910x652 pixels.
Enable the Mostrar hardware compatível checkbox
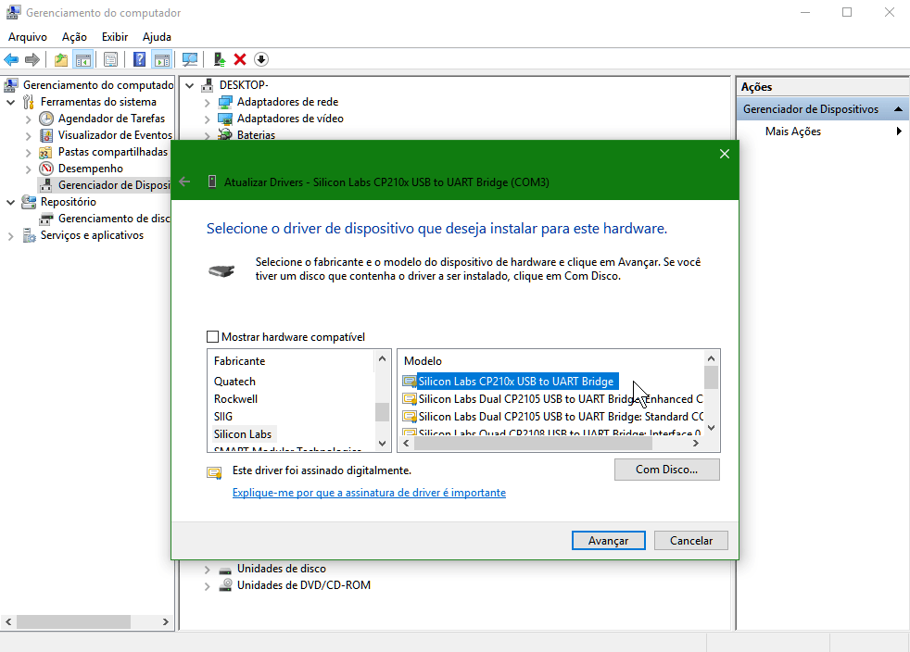[213, 337]
